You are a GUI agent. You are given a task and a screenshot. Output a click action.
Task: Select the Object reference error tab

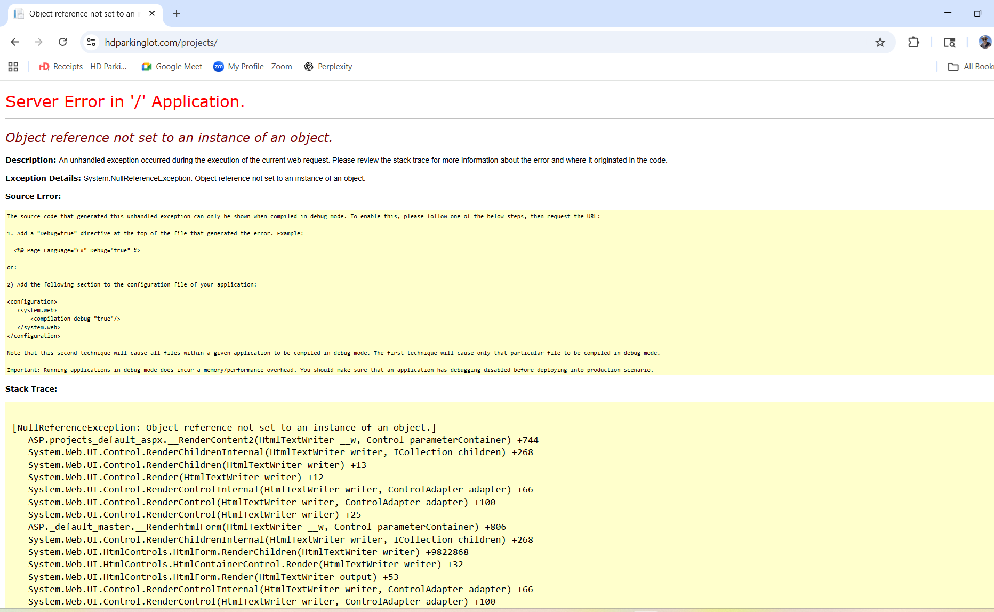click(x=80, y=14)
